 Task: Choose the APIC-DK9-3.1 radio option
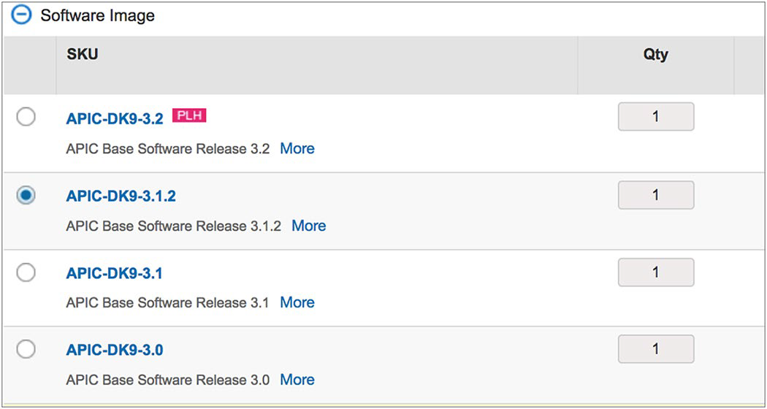coord(26,272)
